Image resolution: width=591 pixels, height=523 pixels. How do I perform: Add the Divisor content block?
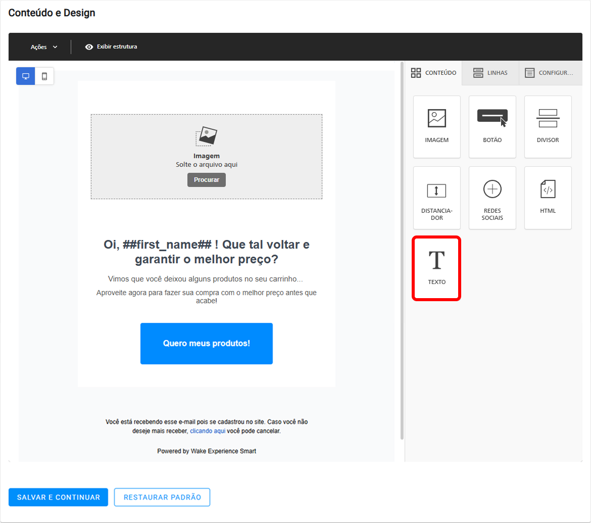tap(548, 127)
